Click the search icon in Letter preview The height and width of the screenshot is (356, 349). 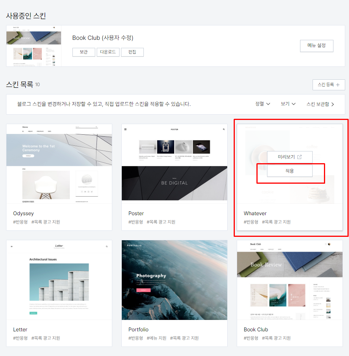pos(107,246)
